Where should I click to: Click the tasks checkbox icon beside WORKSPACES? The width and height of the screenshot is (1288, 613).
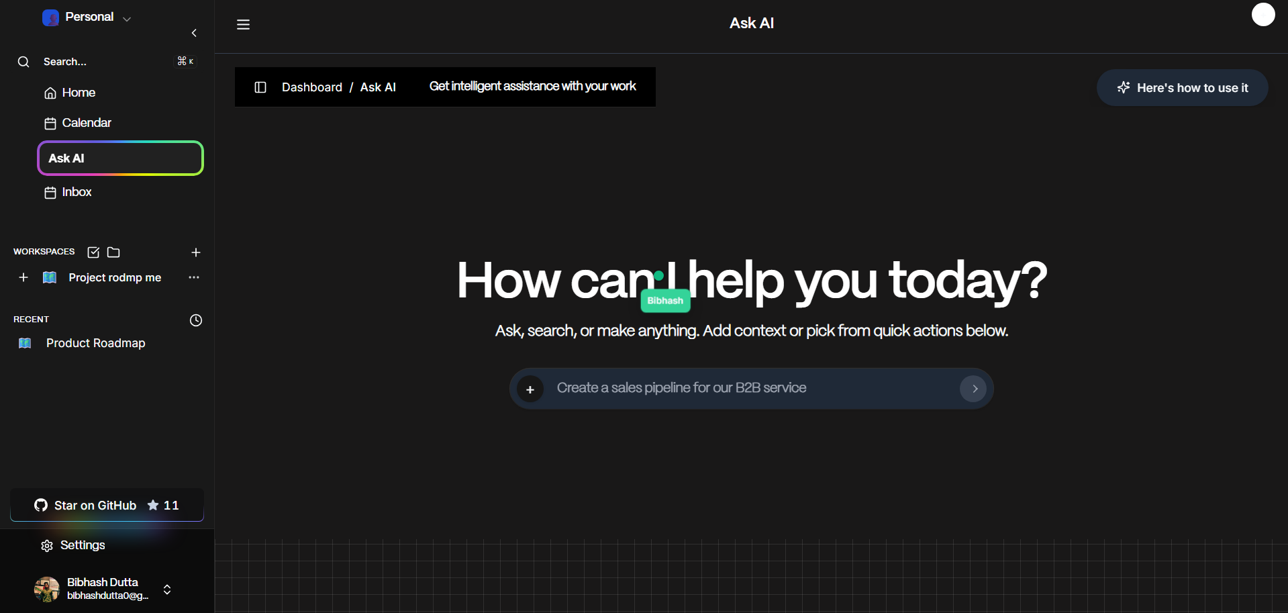[93, 252]
